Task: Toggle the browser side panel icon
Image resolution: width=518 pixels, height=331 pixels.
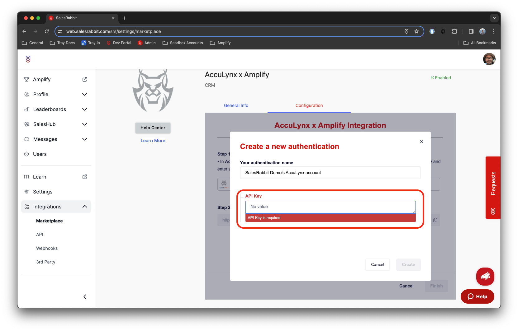Action: (471, 31)
